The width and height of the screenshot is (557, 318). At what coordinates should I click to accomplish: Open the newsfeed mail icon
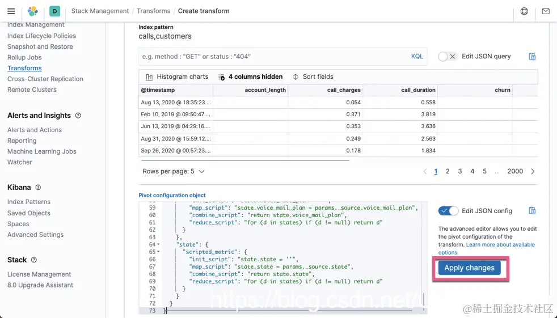pos(546,11)
